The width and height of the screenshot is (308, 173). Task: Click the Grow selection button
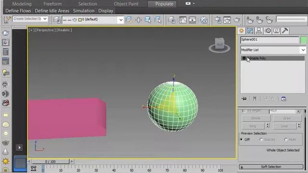click(x=287, y=118)
